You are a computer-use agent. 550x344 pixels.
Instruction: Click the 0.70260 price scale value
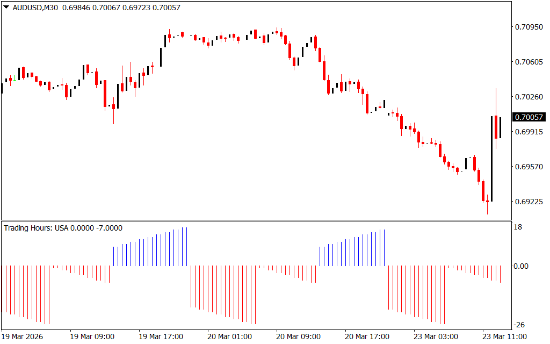pyautogui.click(x=529, y=97)
